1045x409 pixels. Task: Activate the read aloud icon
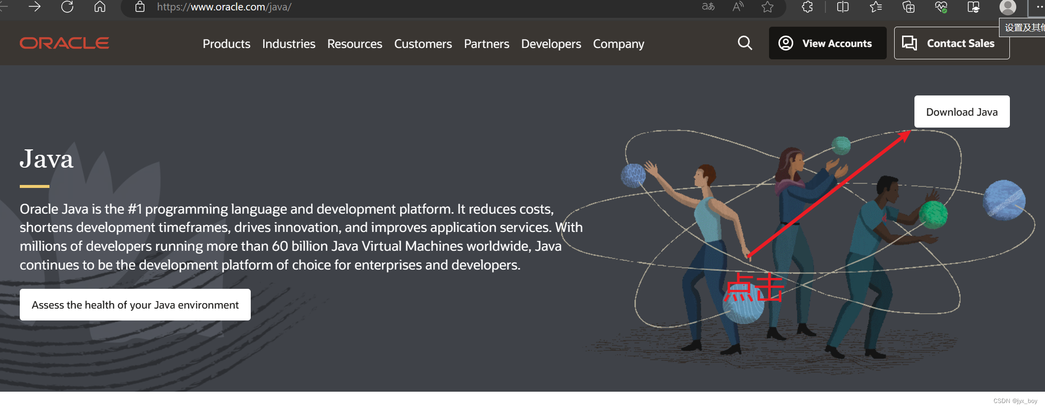[x=738, y=6]
